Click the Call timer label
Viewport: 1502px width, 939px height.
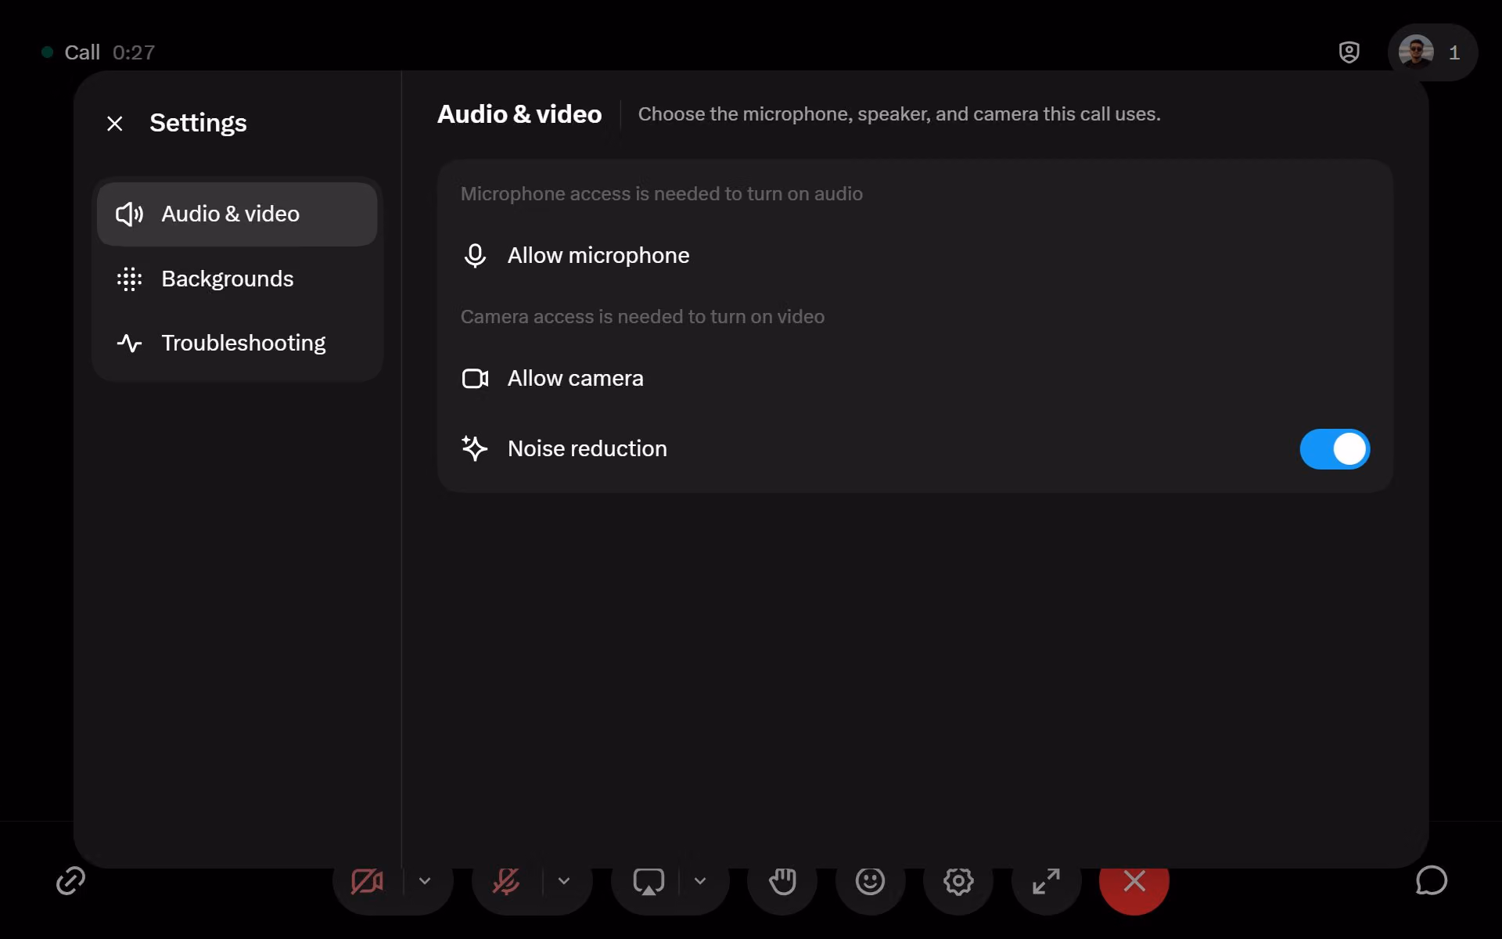110,52
